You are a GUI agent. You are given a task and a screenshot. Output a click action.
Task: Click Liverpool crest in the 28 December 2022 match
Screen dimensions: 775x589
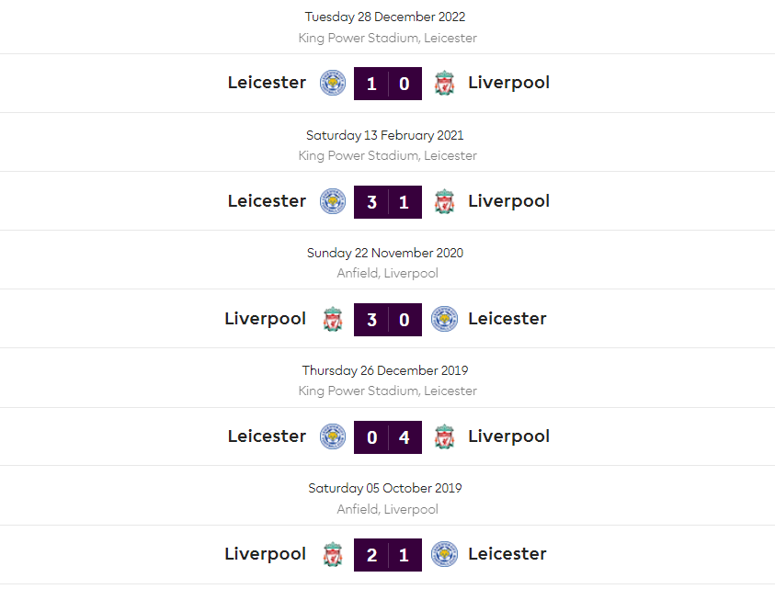point(444,83)
